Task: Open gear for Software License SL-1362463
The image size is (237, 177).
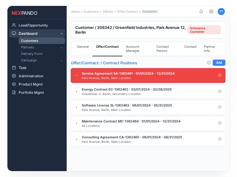Action: pyautogui.click(x=220, y=107)
